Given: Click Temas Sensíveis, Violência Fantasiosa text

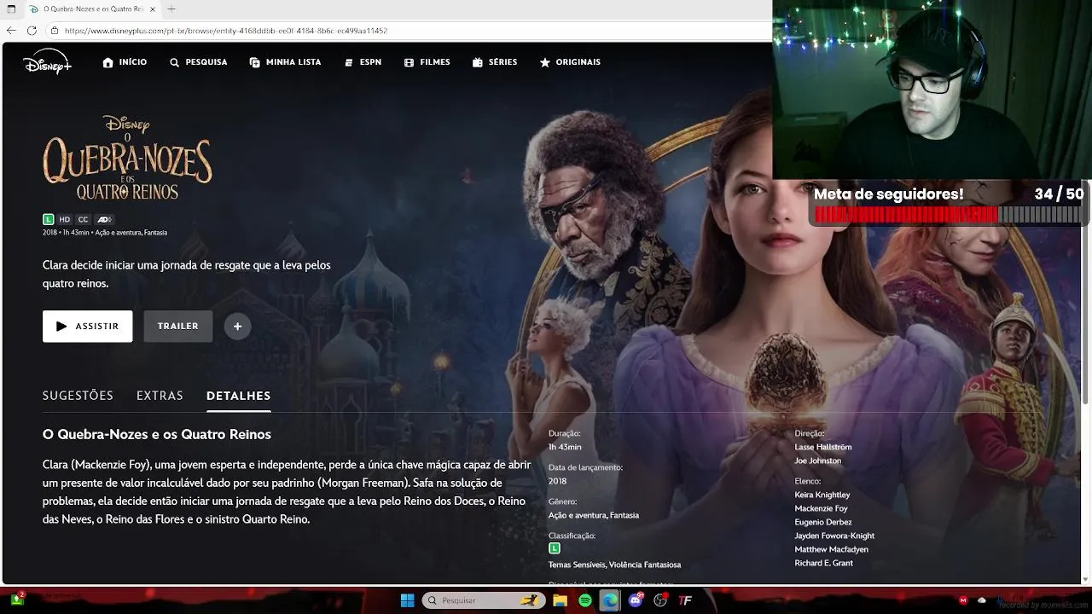Looking at the screenshot, I should point(615,565).
